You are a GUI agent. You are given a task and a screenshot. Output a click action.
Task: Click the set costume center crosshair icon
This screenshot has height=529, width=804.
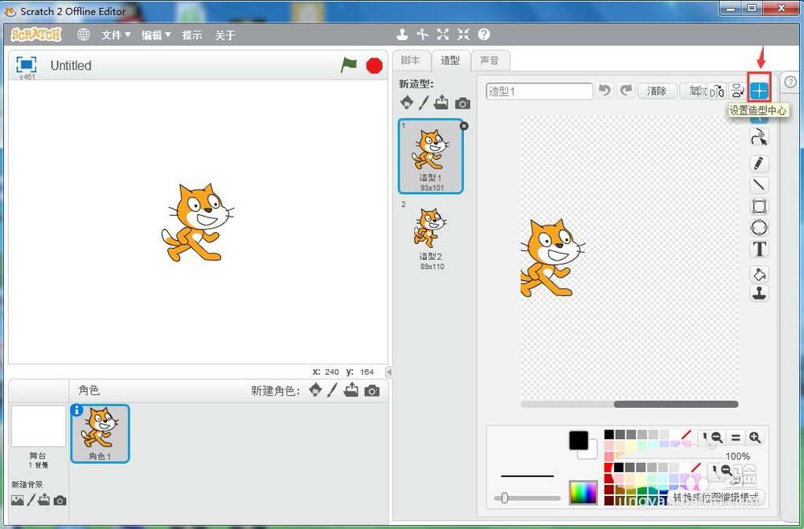(759, 91)
